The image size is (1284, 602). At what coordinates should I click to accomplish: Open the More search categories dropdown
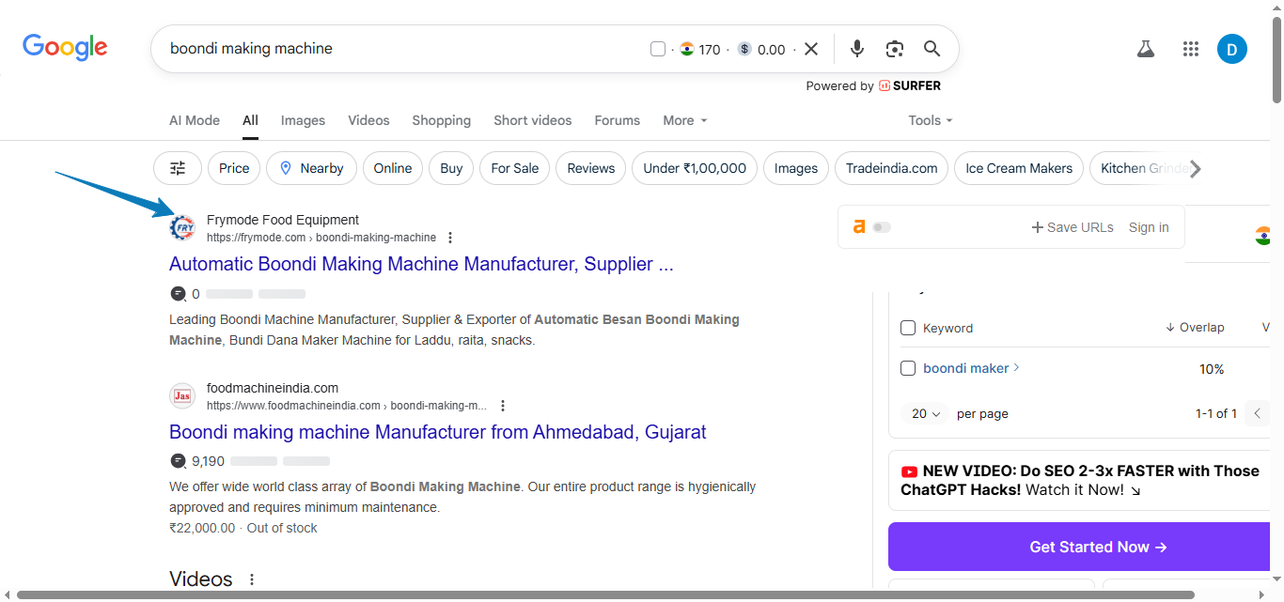tap(685, 120)
